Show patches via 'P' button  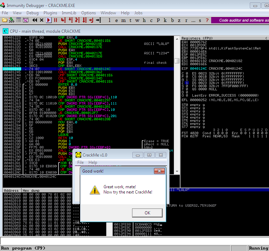point(158,20)
